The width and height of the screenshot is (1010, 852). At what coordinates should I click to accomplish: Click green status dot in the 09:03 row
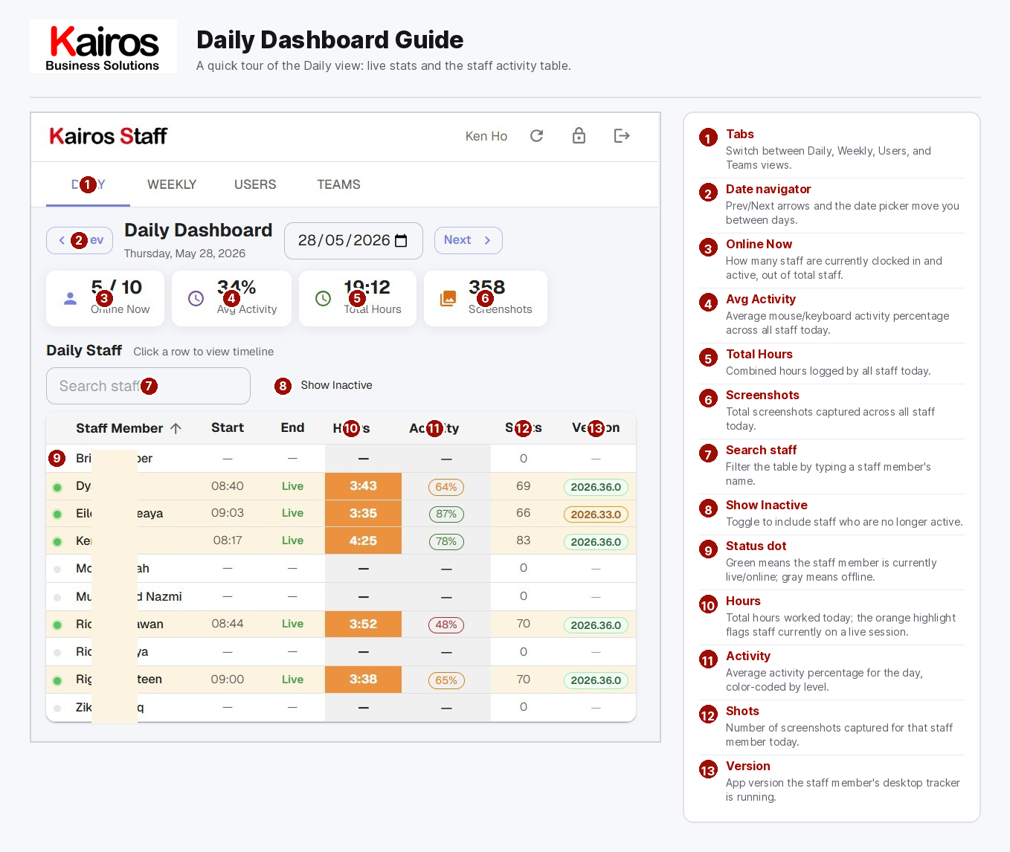[x=57, y=514]
